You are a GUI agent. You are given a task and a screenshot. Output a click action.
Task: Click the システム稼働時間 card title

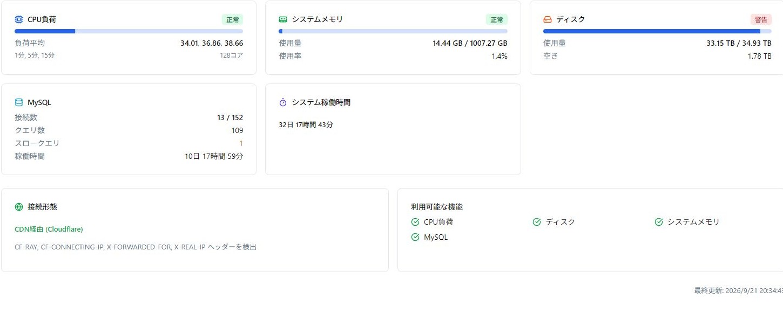(x=321, y=102)
